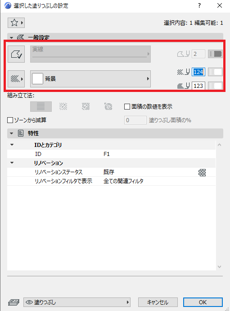The width and height of the screenshot is (230, 311).
Task: Select the second construction method icon
Action: click(x=63, y=106)
